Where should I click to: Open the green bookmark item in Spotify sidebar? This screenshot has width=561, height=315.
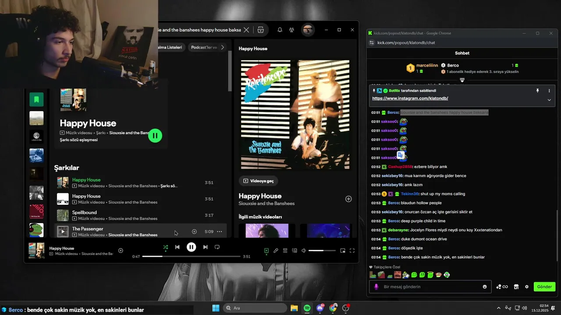tap(36, 99)
